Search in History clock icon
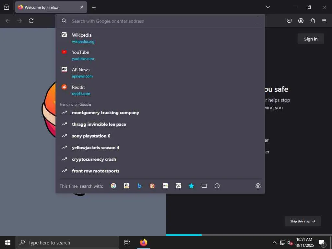The height and width of the screenshot is (249, 332). (x=217, y=186)
